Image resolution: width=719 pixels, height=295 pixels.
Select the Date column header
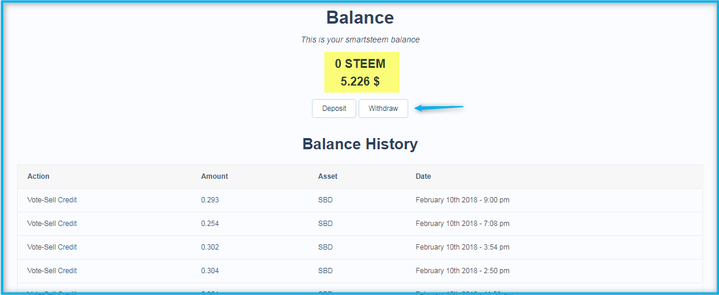click(424, 176)
